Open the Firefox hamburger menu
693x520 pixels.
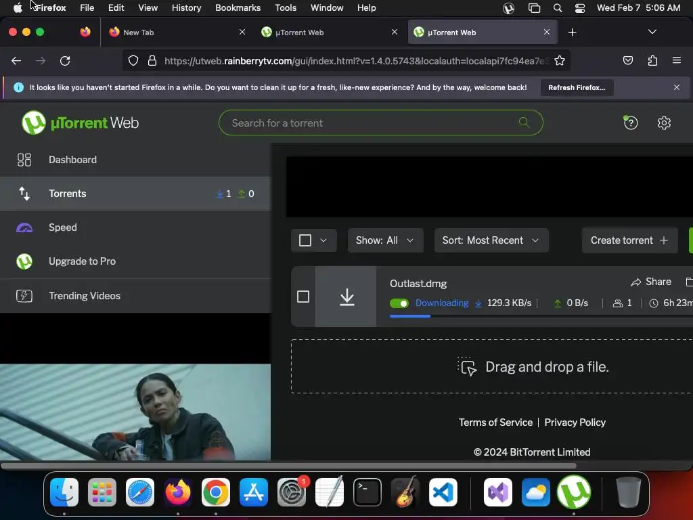pyautogui.click(x=676, y=60)
